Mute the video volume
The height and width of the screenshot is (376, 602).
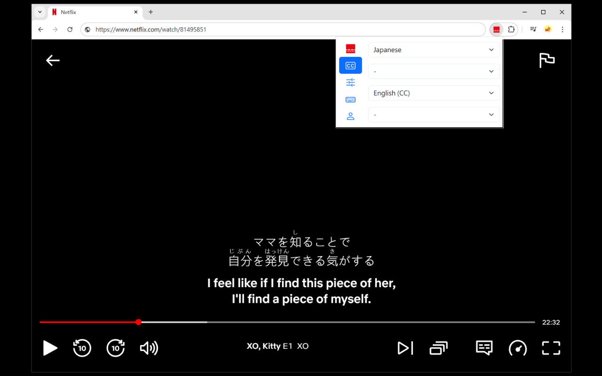tap(149, 348)
